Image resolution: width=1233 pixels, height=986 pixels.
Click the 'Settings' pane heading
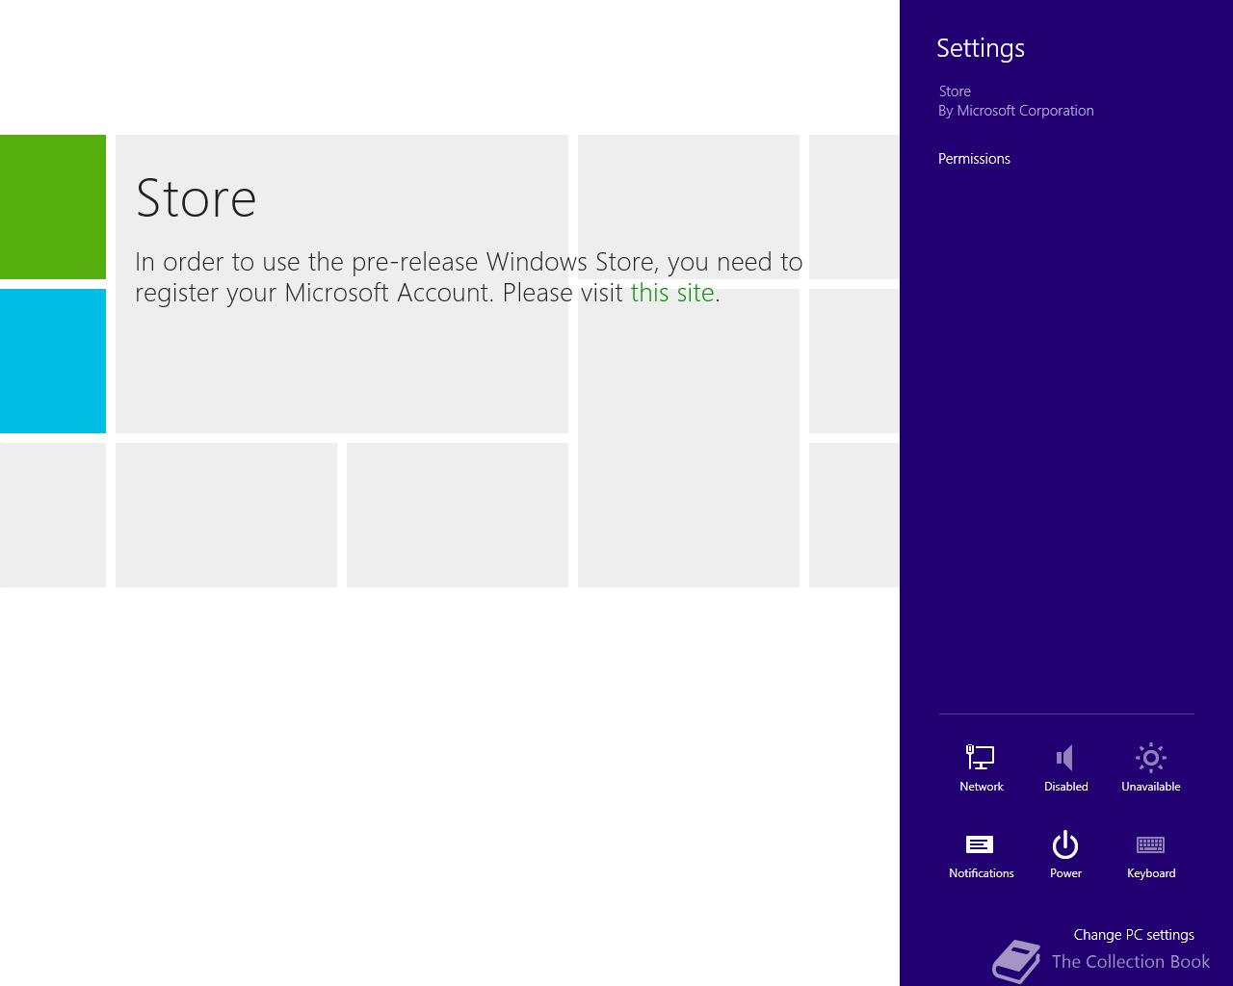981,48
